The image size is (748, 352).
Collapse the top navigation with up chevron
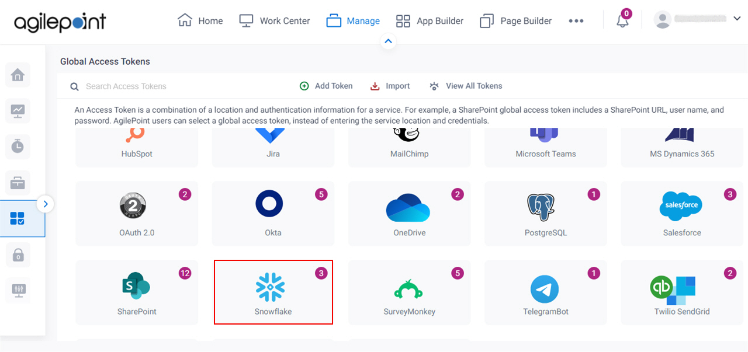[x=388, y=41]
